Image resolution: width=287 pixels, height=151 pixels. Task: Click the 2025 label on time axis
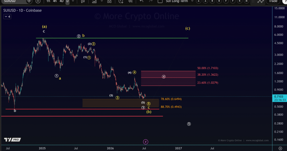42,148
